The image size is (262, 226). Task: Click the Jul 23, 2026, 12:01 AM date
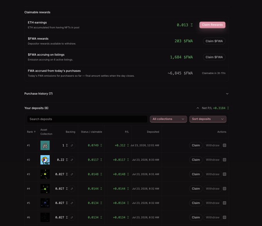[x=145, y=145]
